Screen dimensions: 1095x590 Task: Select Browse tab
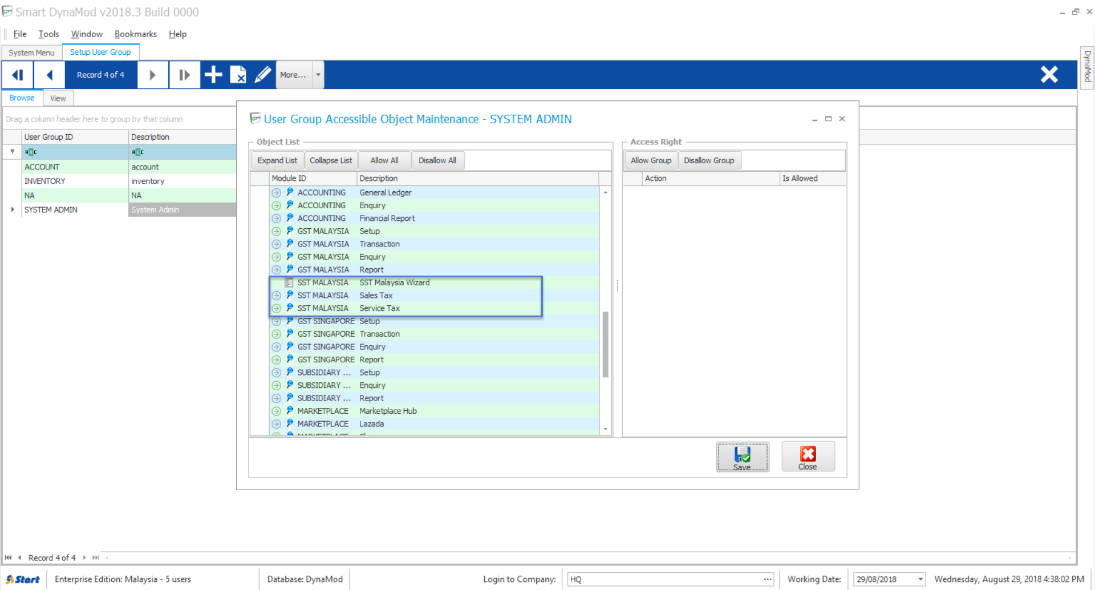click(22, 98)
